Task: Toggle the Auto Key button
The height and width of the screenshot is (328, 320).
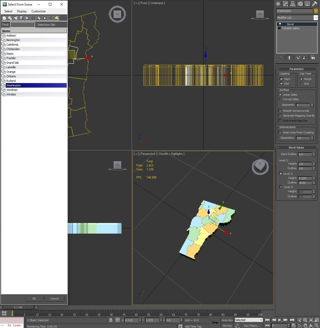Action: [x=227, y=320]
